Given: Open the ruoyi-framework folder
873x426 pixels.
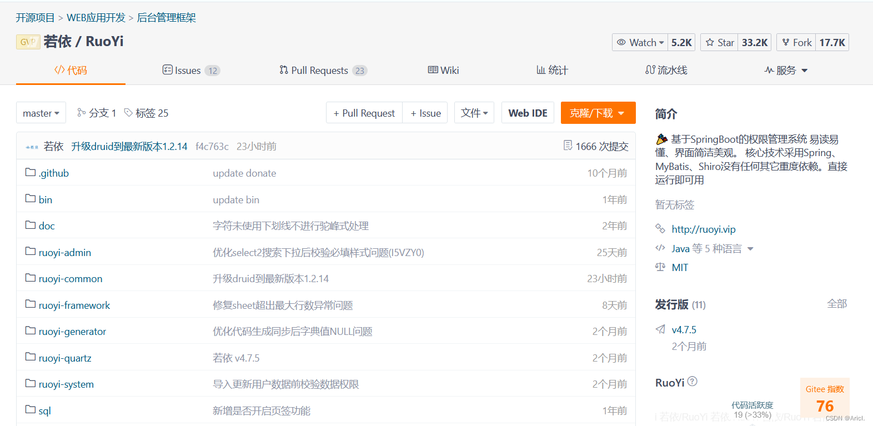Looking at the screenshot, I should [x=74, y=305].
